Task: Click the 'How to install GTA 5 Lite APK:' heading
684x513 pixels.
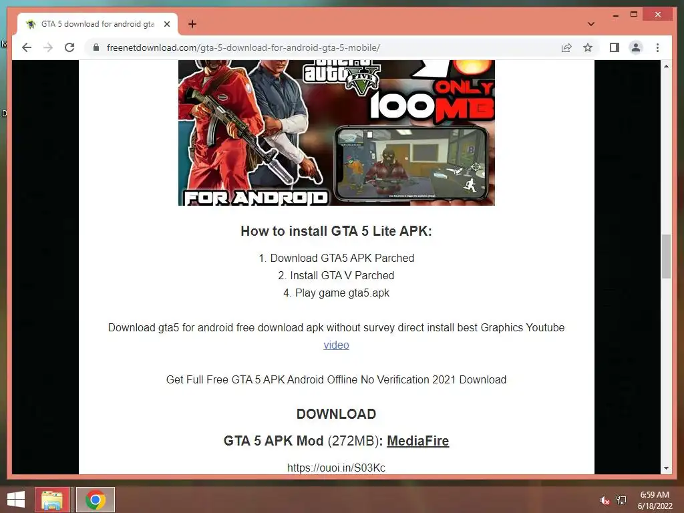Action: click(336, 231)
